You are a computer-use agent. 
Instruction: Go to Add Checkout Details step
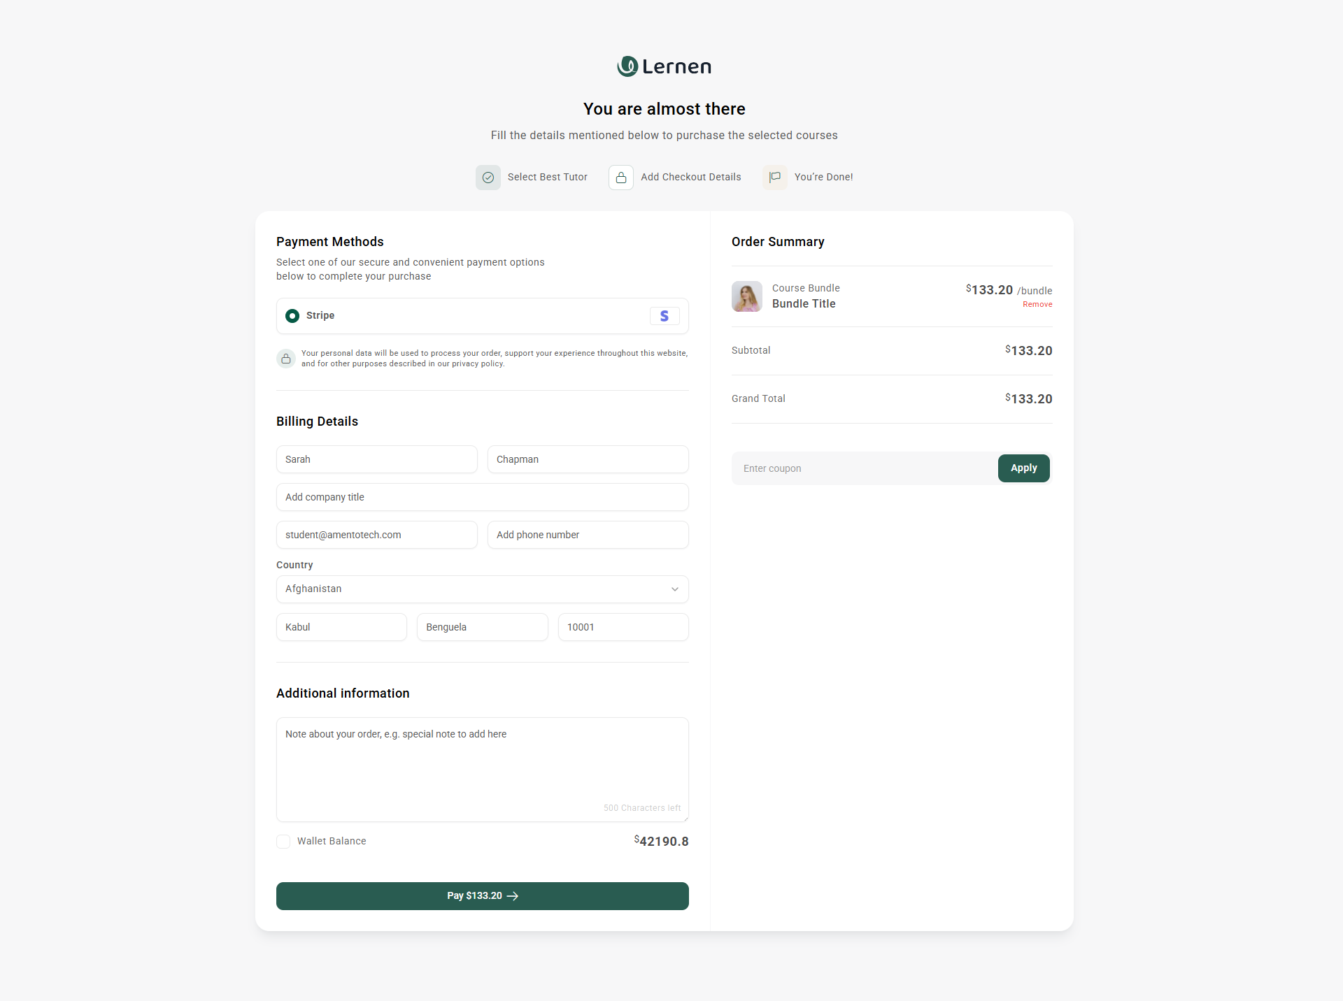pos(690,178)
